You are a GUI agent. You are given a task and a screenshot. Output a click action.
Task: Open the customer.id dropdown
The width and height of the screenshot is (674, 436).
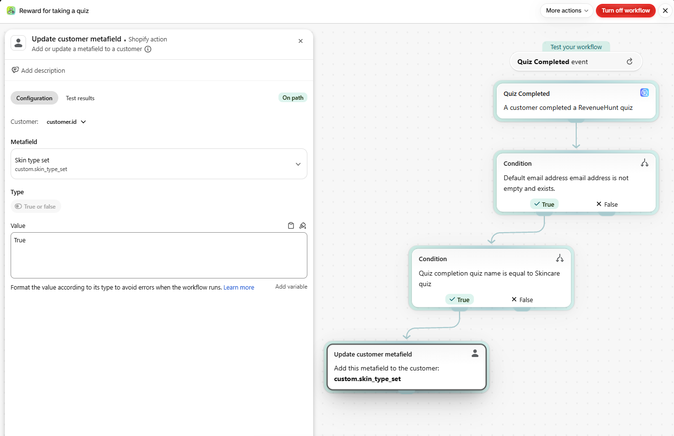click(66, 122)
